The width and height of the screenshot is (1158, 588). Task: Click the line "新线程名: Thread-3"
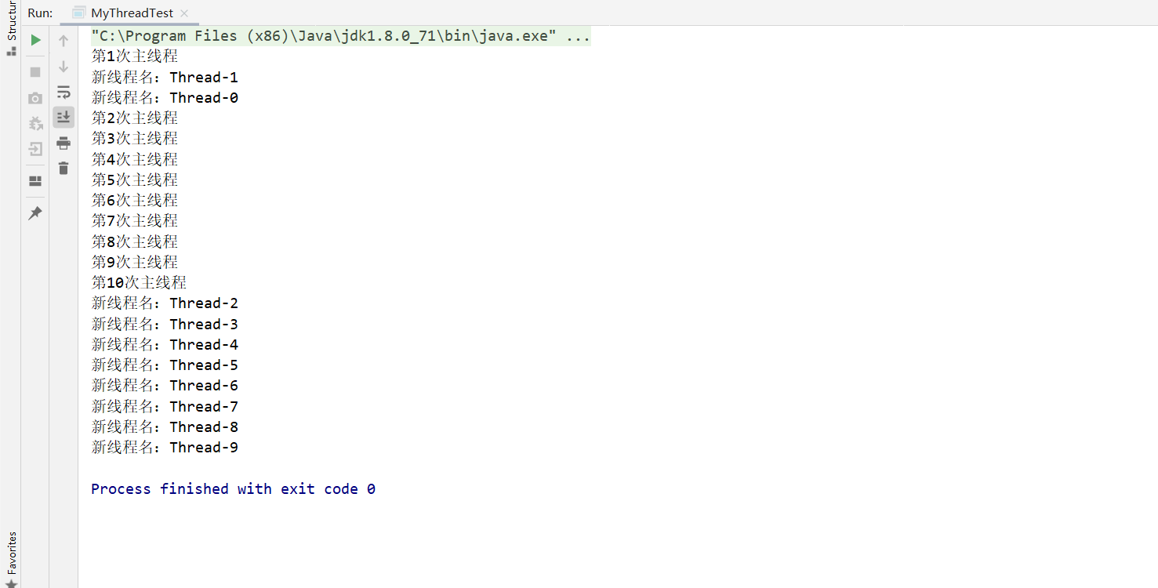pyautogui.click(x=165, y=324)
